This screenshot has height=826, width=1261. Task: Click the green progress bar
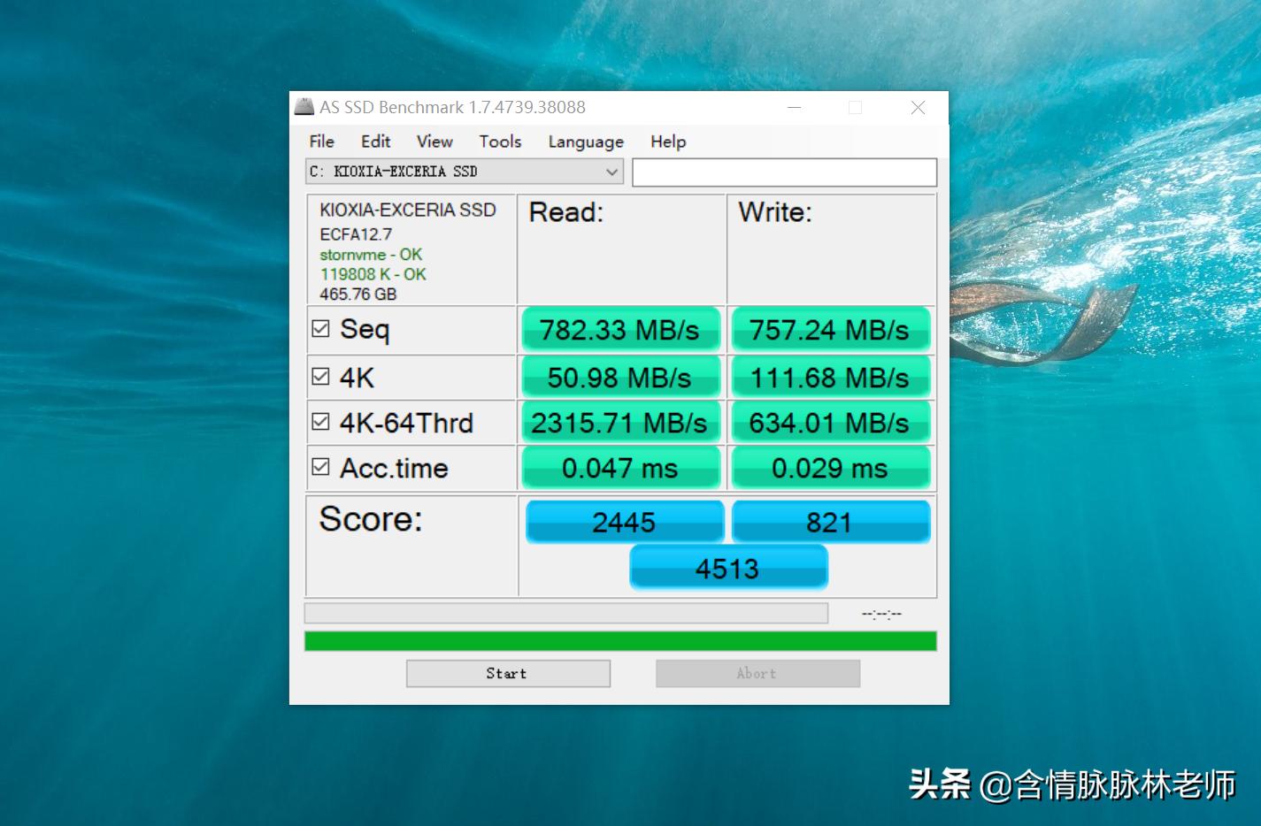tap(619, 639)
